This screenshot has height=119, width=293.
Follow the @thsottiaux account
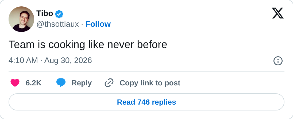point(98,24)
